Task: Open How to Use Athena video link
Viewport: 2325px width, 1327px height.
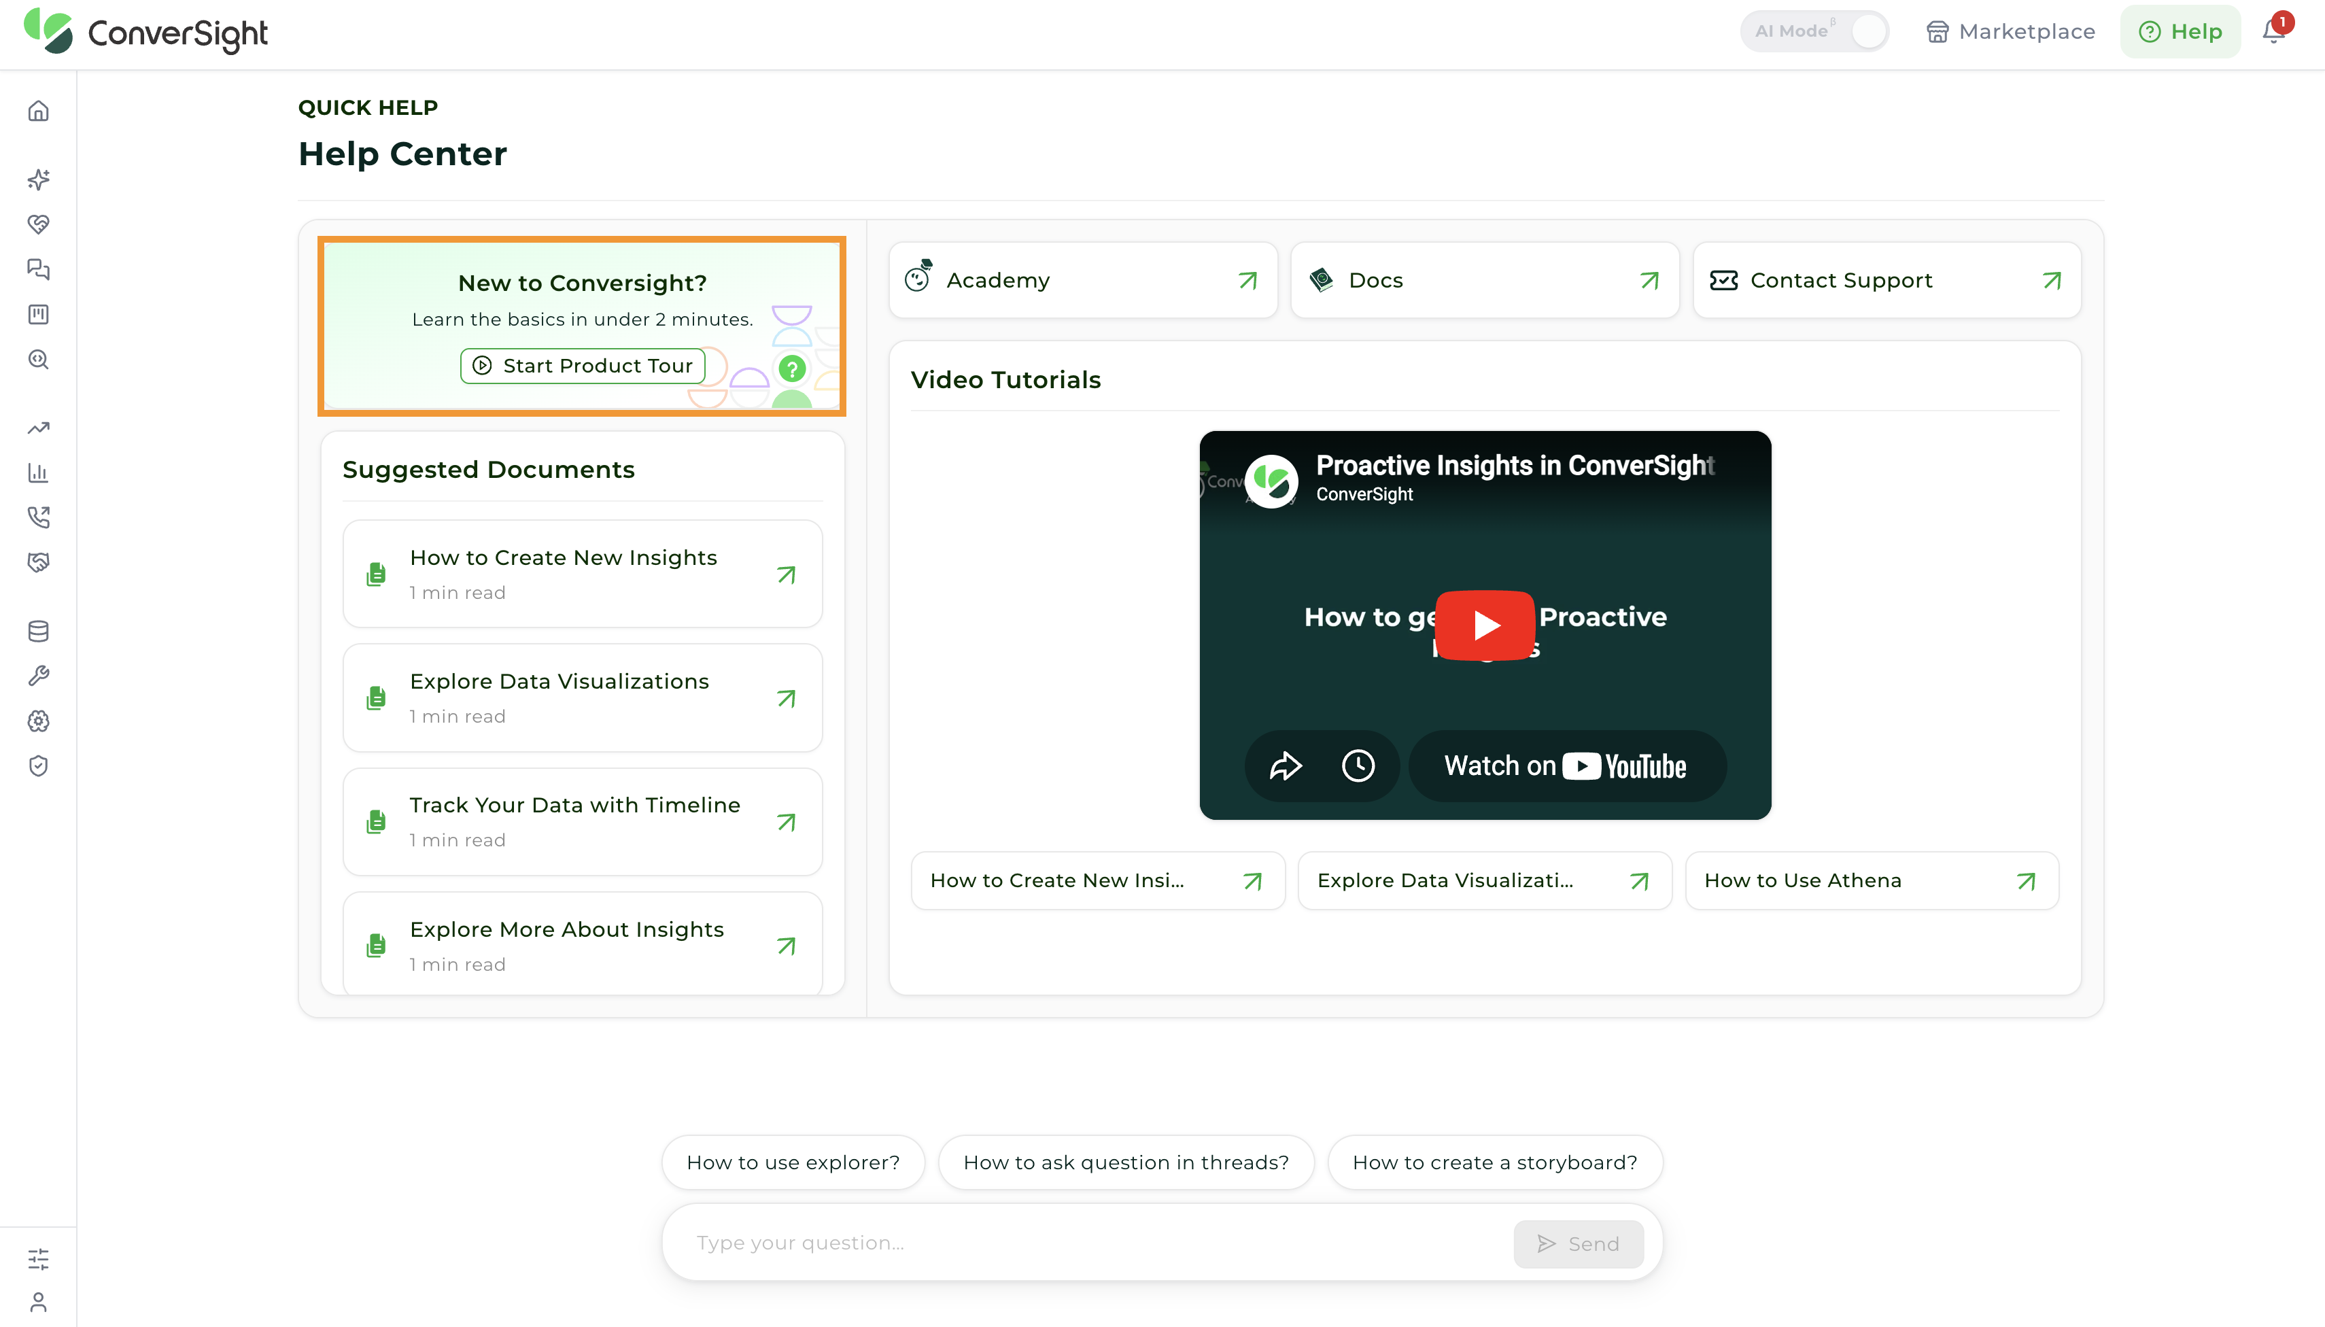Action: point(1871,880)
